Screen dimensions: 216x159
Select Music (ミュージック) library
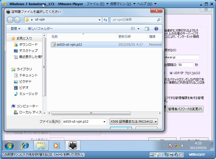[x=26, y=94]
